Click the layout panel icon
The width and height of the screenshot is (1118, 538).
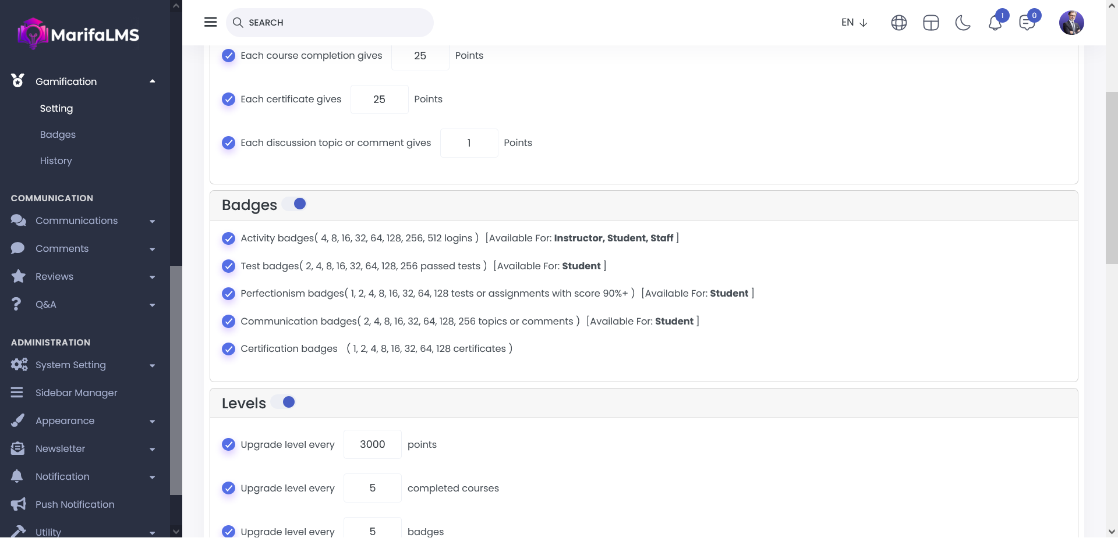point(931,23)
